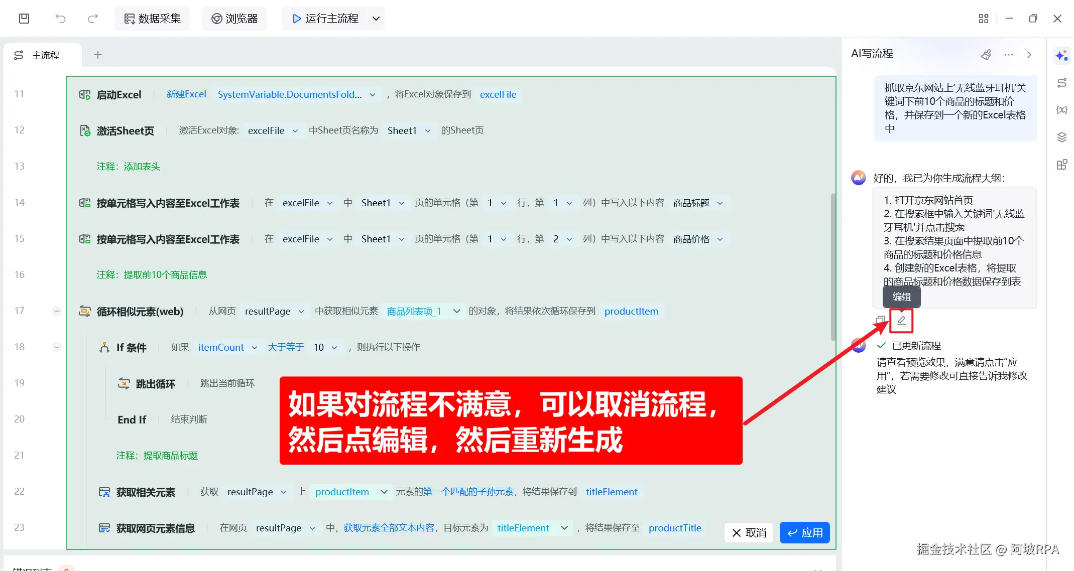Click the save icon in toolbar
1074x571 pixels.
click(24, 19)
